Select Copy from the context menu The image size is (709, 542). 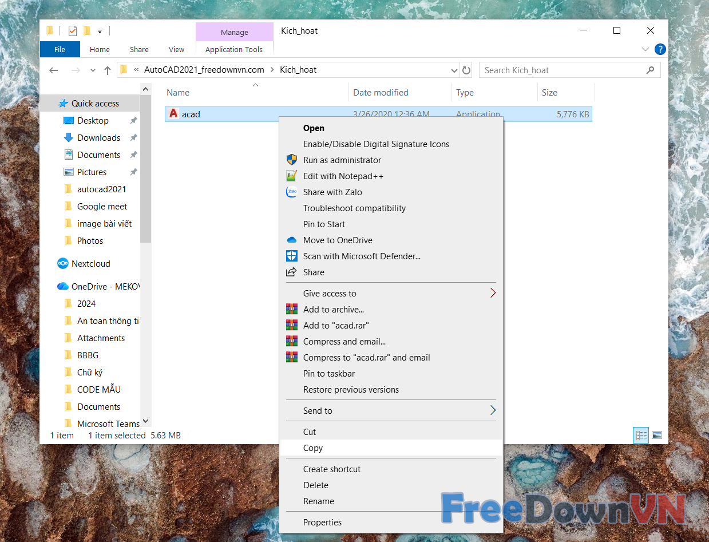click(313, 448)
